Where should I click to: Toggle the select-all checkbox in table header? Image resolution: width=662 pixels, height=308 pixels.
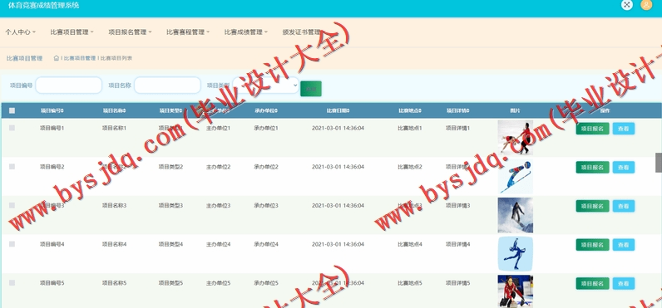[x=12, y=110]
